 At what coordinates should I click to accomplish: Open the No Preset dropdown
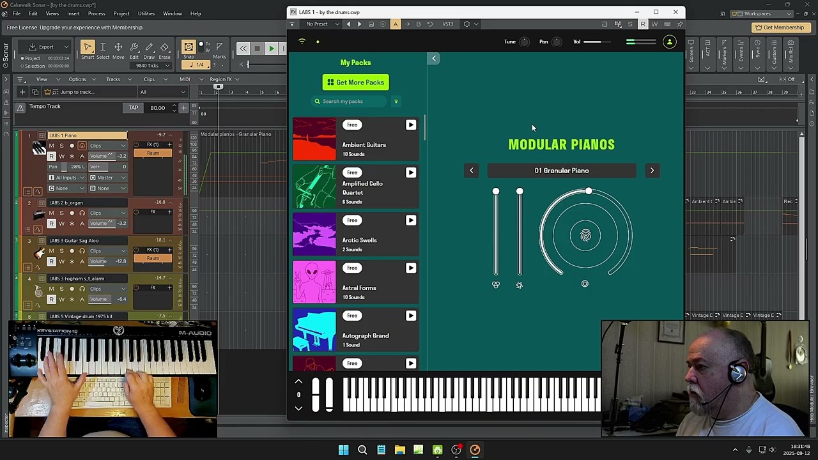pos(322,24)
